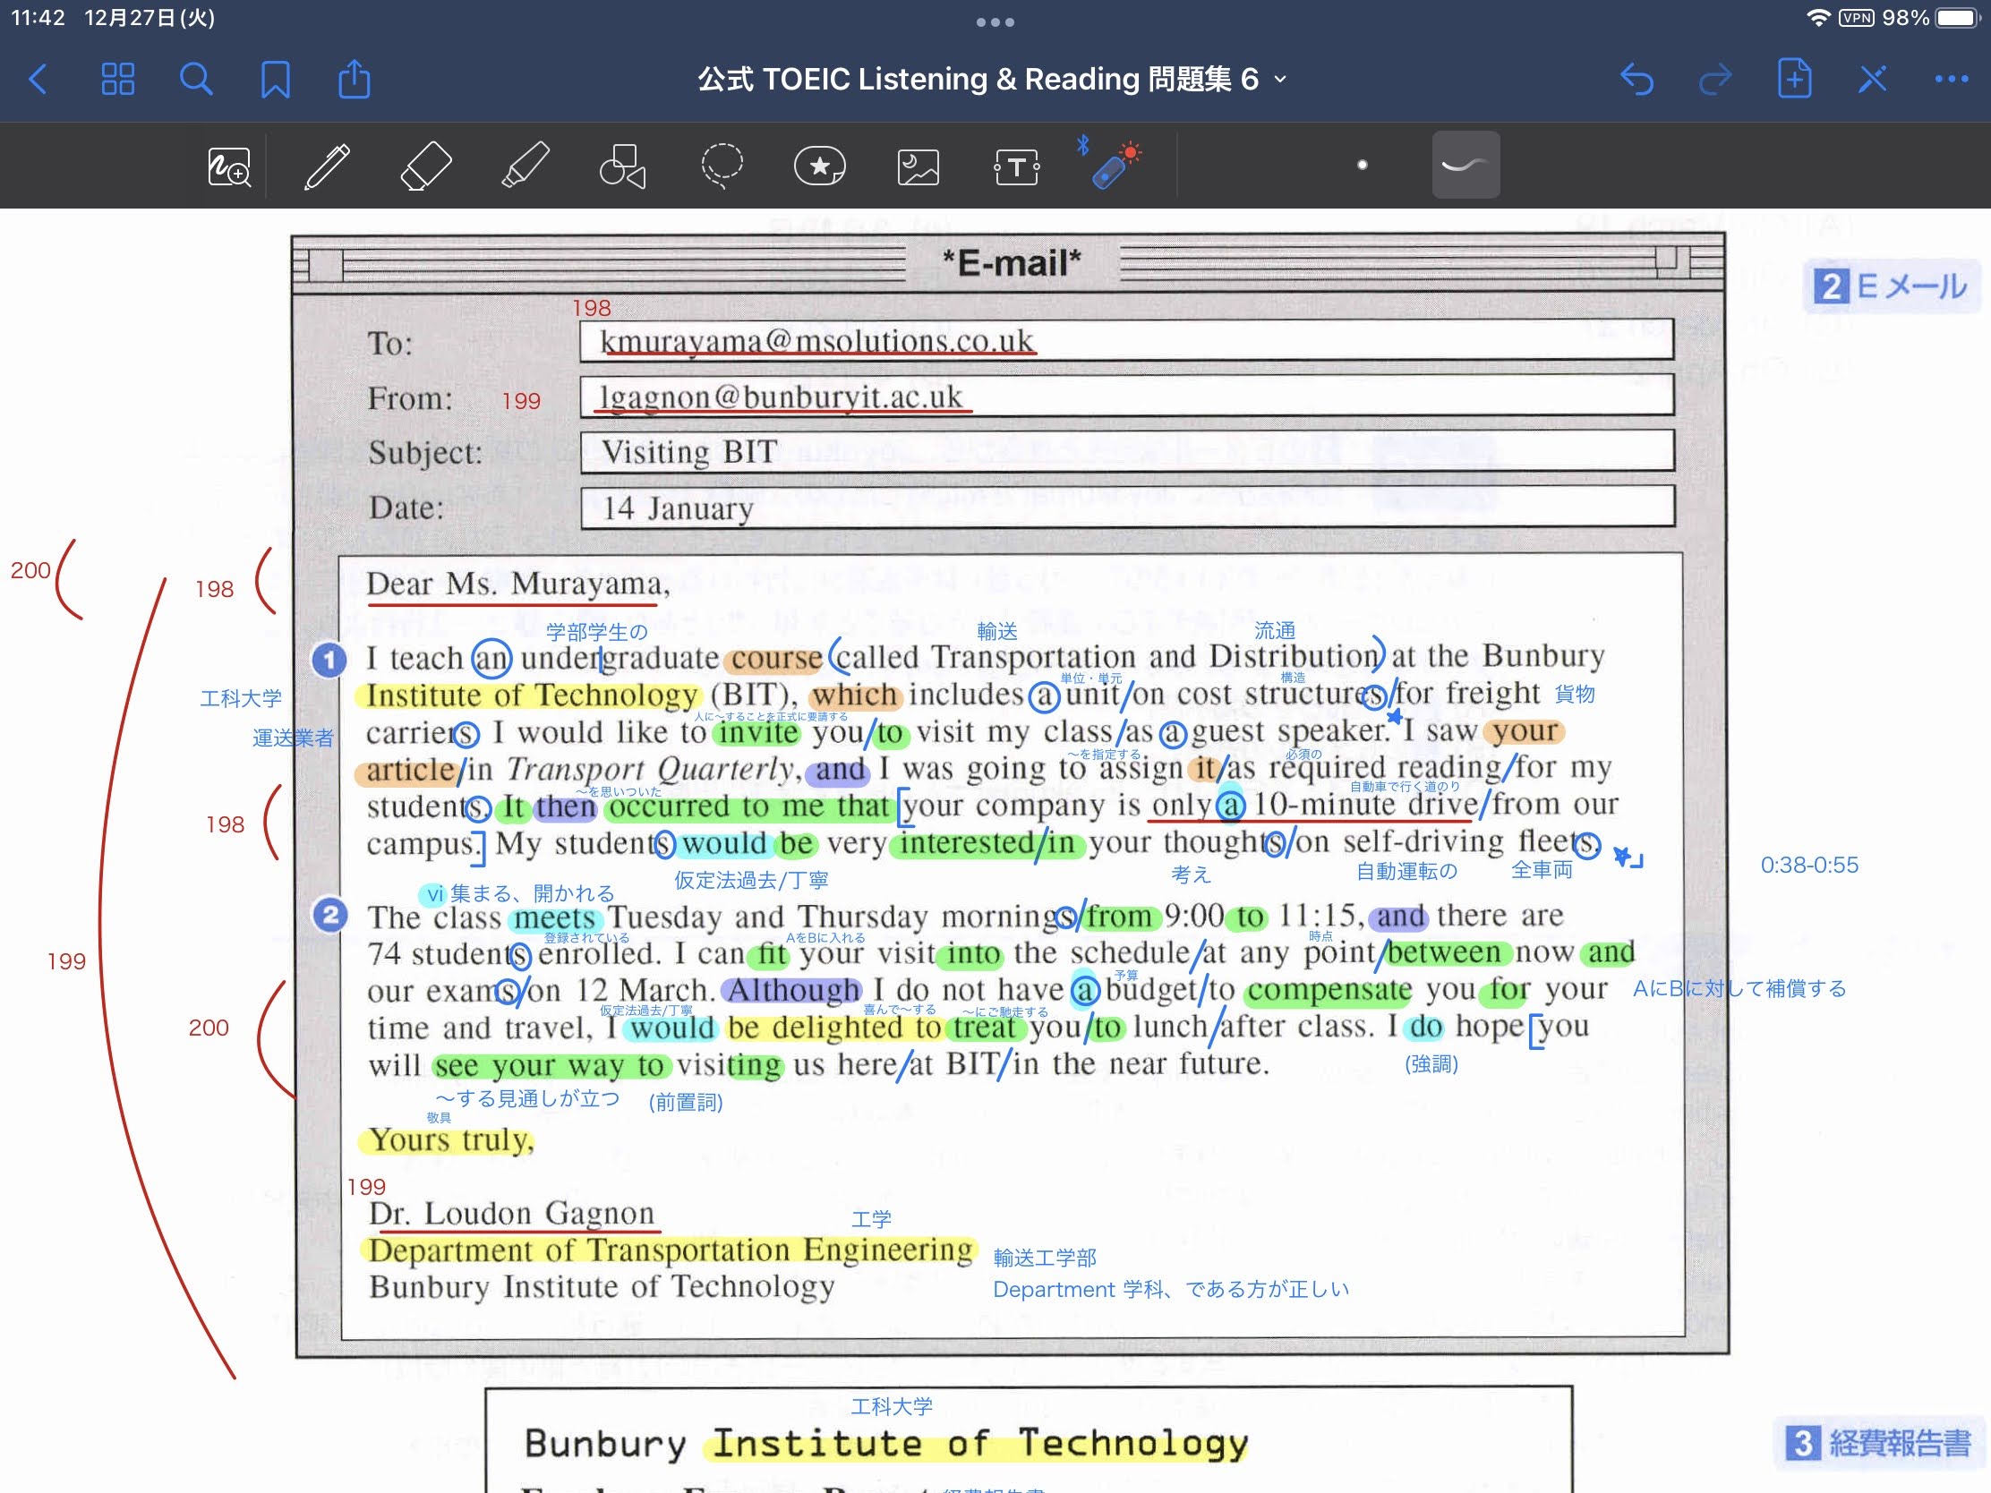1991x1493 pixels.
Task: Select the Text box tool
Action: pyautogui.click(x=1016, y=166)
